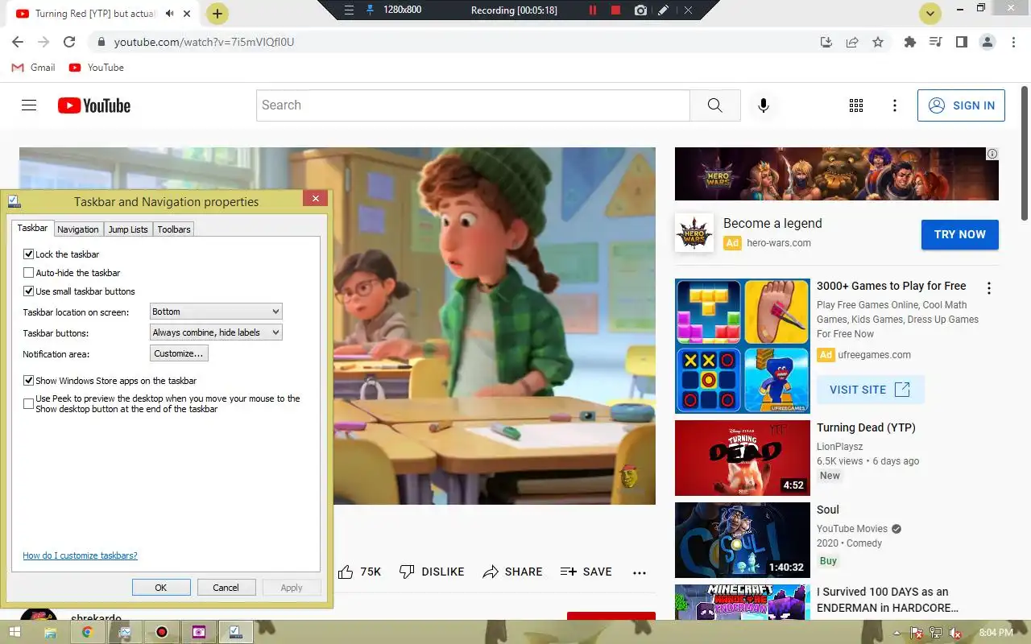Image resolution: width=1031 pixels, height=644 pixels.
Task: Reload the current page
Action: click(x=69, y=42)
